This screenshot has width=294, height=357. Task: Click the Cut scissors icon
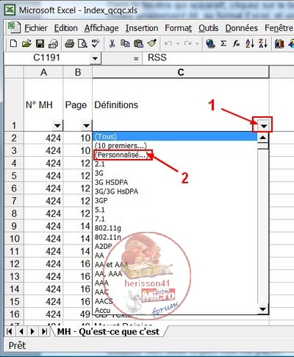click(x=112, y=44)
